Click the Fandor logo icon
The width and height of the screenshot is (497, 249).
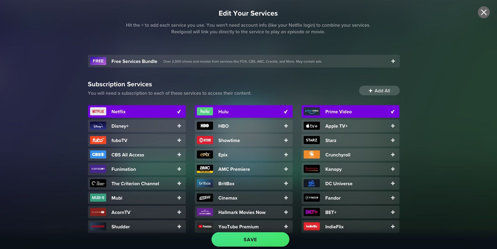click(x=312, y=198)
